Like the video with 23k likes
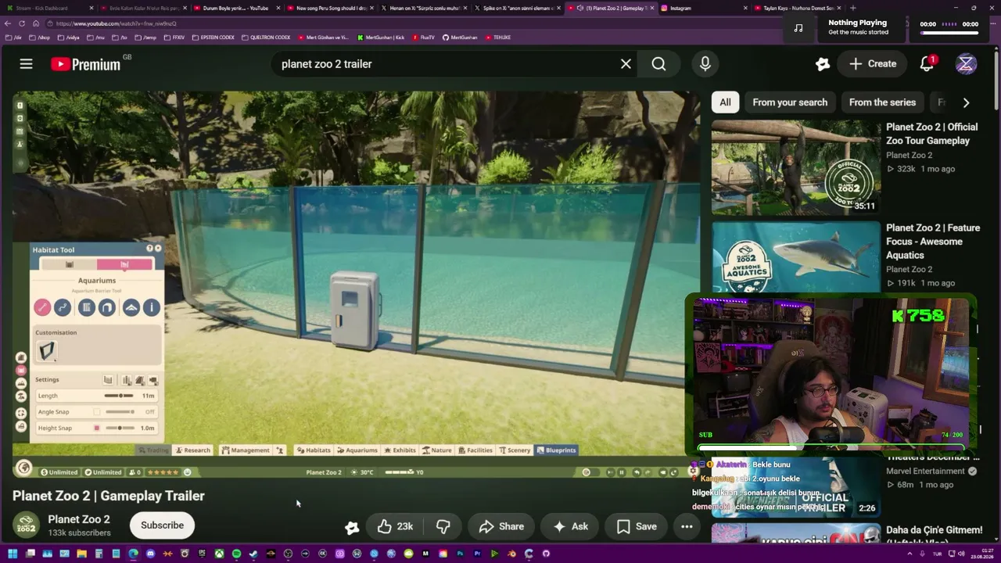The image size is (1001, 563). point(395,526)
